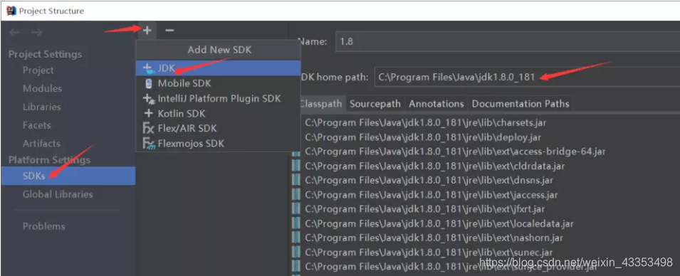Open the Modules settings
This screenshot has height=276, width=680.
(x=42, y=88)
